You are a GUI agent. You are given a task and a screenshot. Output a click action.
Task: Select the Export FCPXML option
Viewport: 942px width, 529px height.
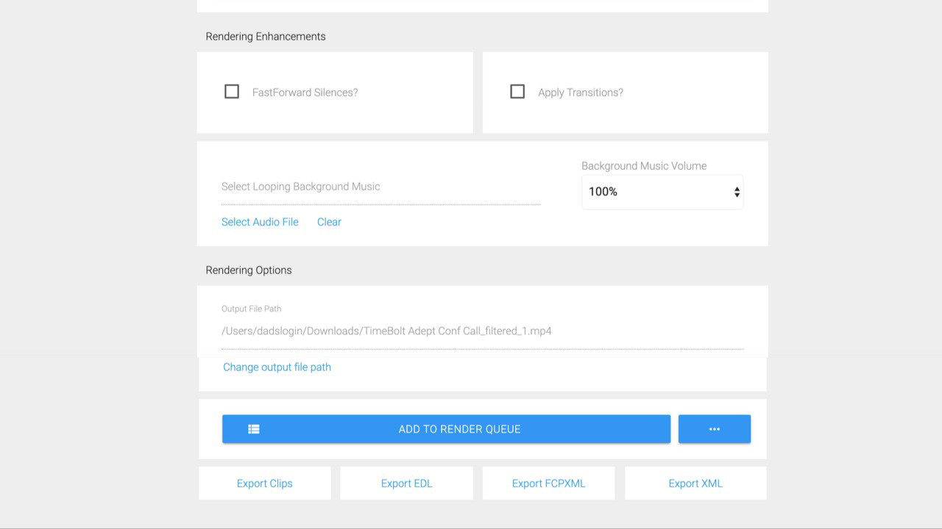pyautogui.click(x=548, y=483)
